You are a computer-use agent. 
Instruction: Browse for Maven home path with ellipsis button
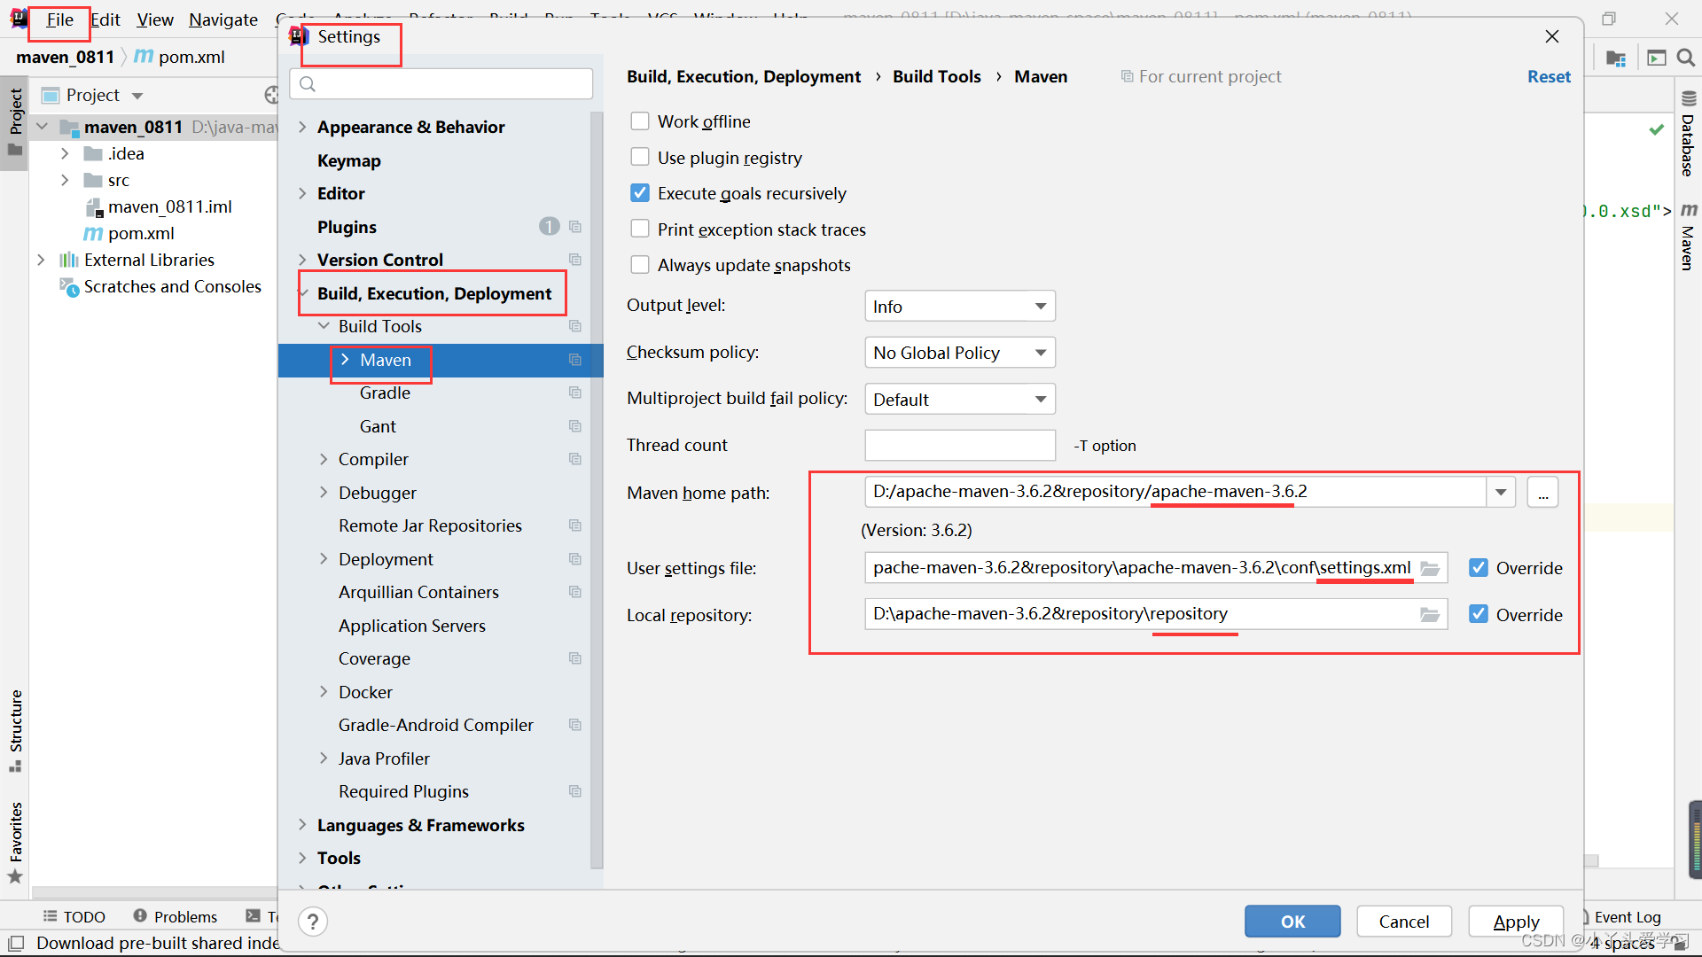point(1542,492)
